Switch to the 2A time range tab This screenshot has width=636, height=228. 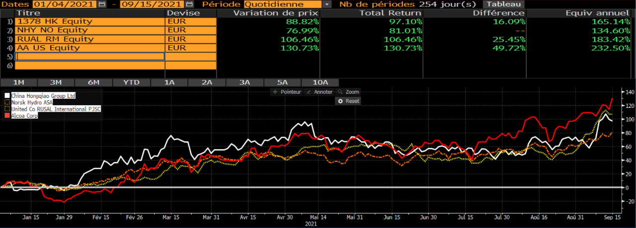click(x=207, y=82)
